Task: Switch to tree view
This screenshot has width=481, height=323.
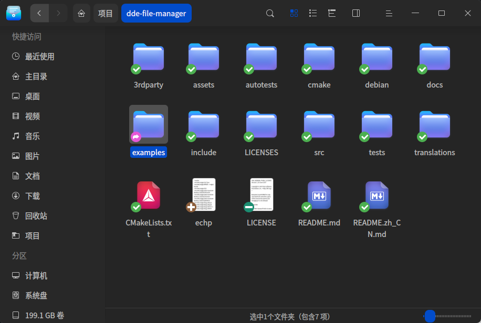Action: coord(332,13)
